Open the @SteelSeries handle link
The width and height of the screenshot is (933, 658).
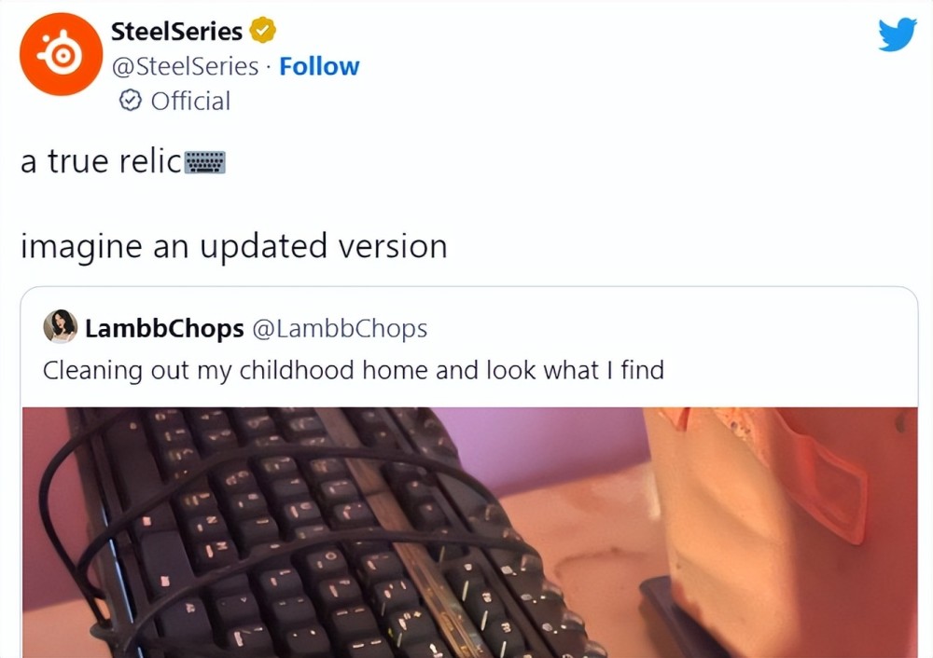click(185, 66)
